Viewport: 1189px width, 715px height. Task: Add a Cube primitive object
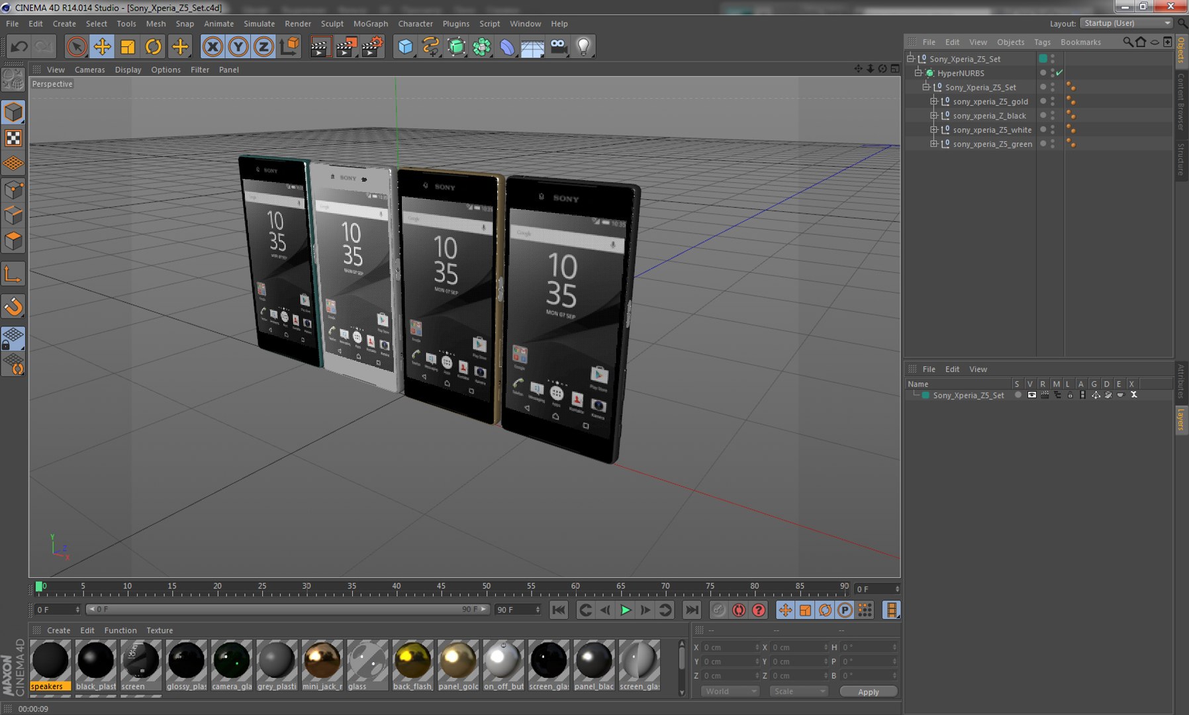pyautogui.click(x=405, y=46)
